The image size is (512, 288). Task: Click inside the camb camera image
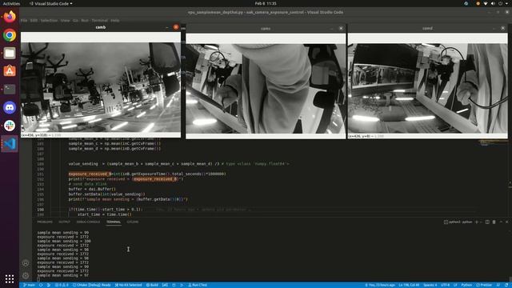click(101, 87)
